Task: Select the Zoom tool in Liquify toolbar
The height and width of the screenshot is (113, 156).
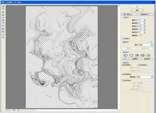Action: [3, 38]
